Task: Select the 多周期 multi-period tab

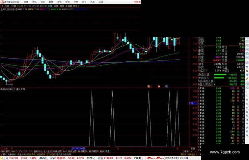Action: pyautogui.click(x=69, y=6)
